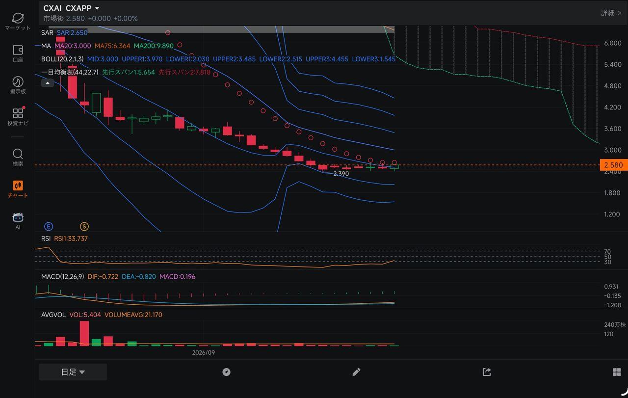Click the 検索 search magnifier icon
Image resolution: width=628 pixels, height=398 pixels.
click(18, 154)
